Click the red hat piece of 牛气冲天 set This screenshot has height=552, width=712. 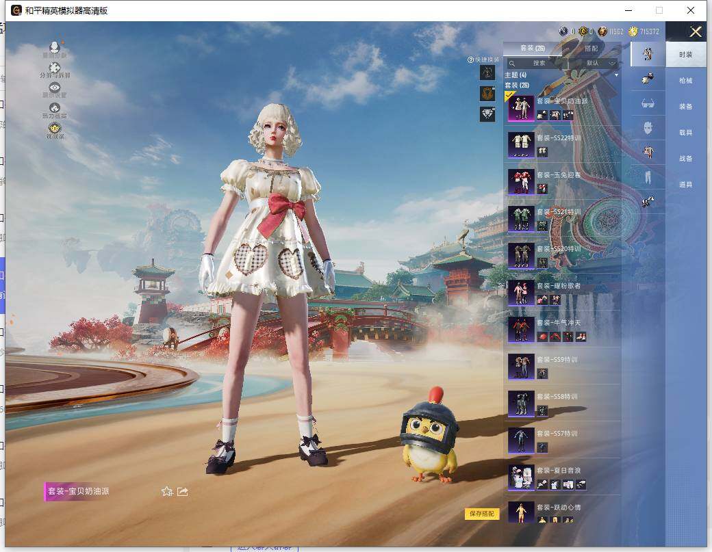click(x=543, y=337)
